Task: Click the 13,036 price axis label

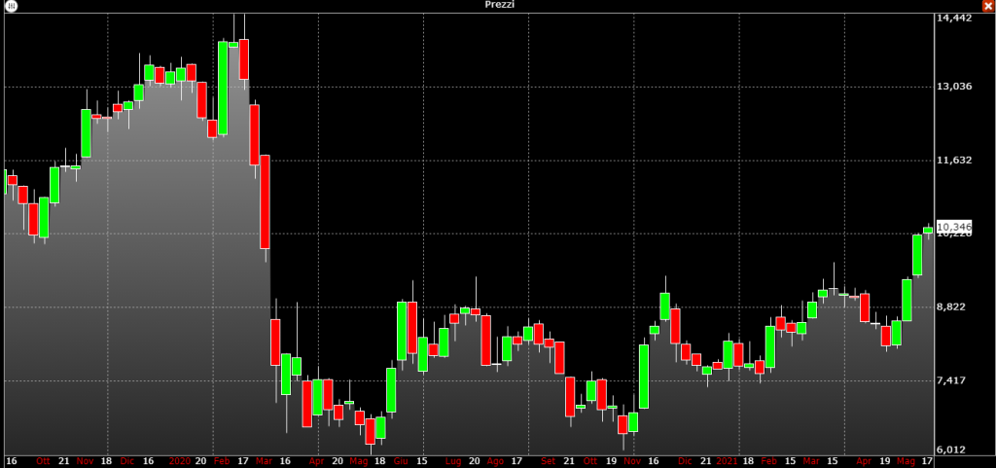Action: [x=954, y=87]
